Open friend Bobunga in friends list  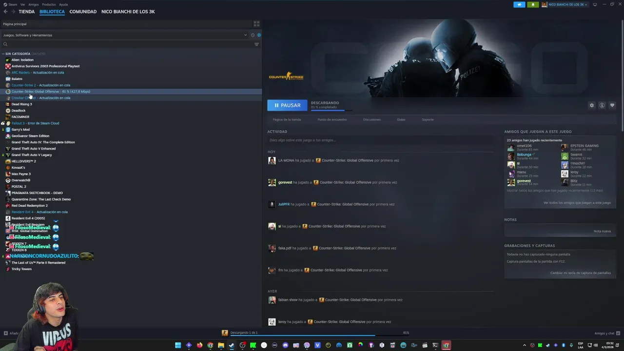pyautogui.click(x=524, y=155)
